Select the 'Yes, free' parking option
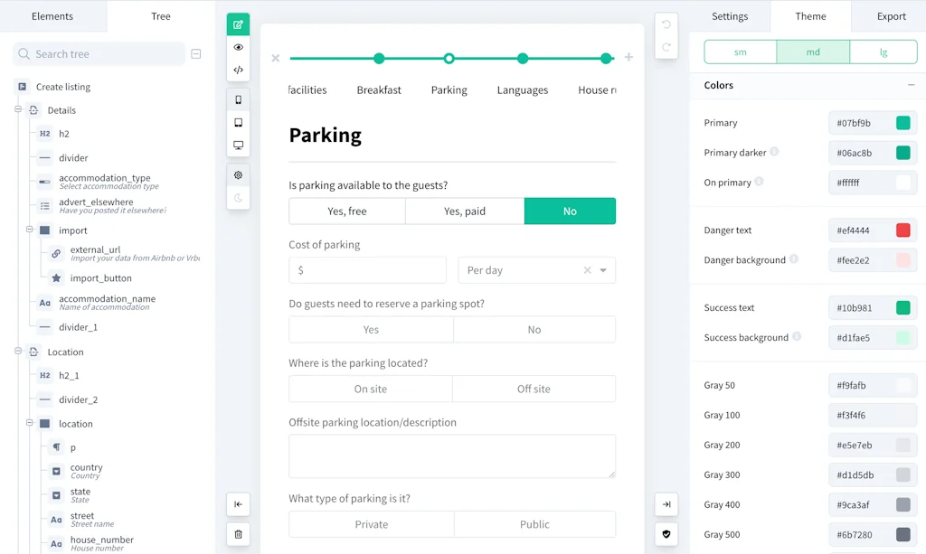 pyautogui.click(x=346, y=211)
